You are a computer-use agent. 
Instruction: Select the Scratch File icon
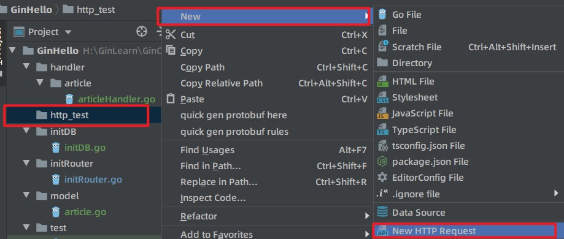click(382, 47)
